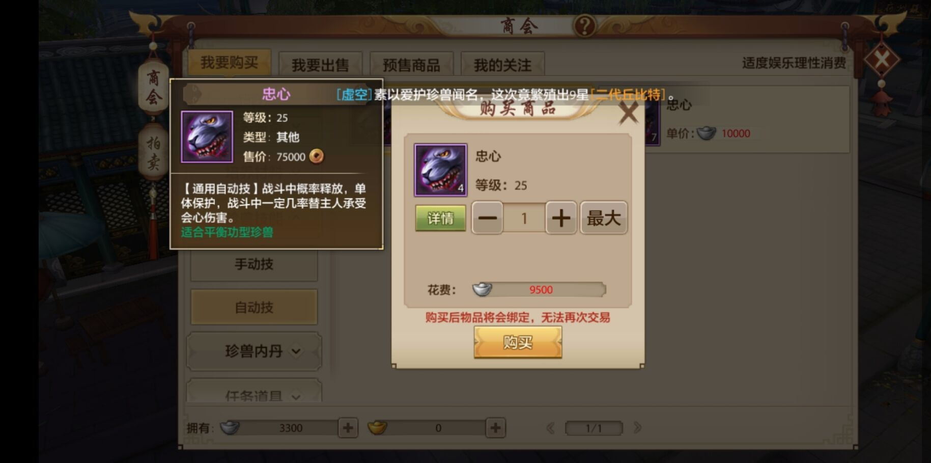Viewport: 931px width, 463px height.
Task: Increase purchase quantity with plus button
Action: [x=561, y=218]
